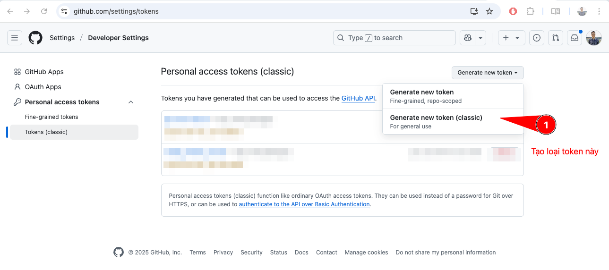The width and height of the screenshot is (609, 270).
Task: Choose Generate new token (classic) option
Action: click(453, 122)
